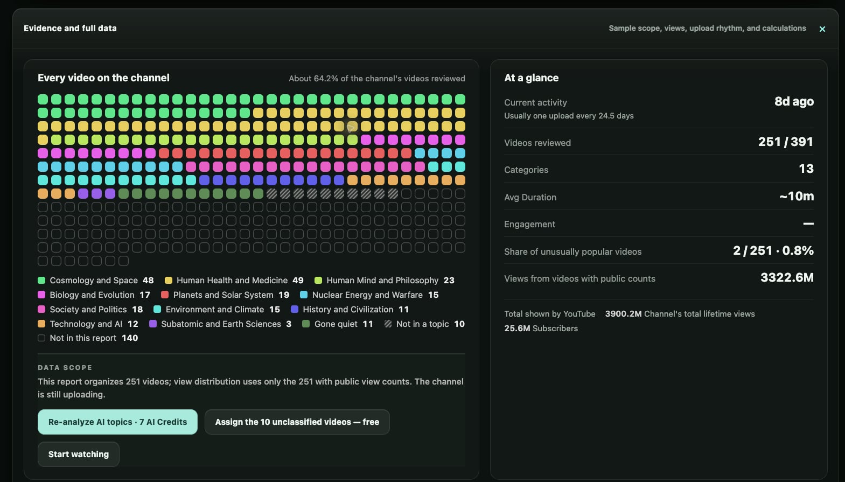Choose the Planets and Solar System swatch
Viewport: 845px width, 482px height.
click(x=165, y=295)
